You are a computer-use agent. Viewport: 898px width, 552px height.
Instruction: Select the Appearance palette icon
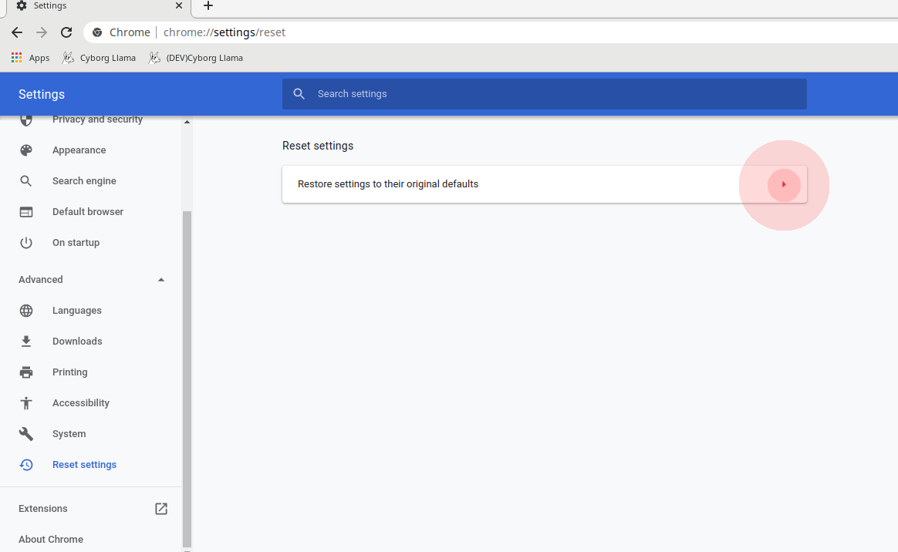(26, 150)
